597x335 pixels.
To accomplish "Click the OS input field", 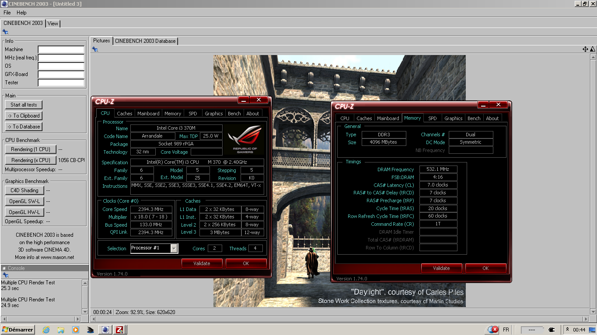I will pos(61,66).
